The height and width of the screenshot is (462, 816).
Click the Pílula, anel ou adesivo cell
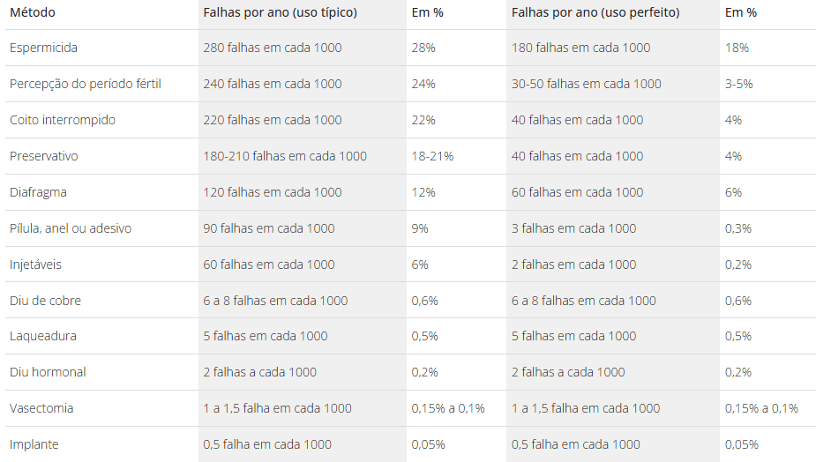(71, 228)
